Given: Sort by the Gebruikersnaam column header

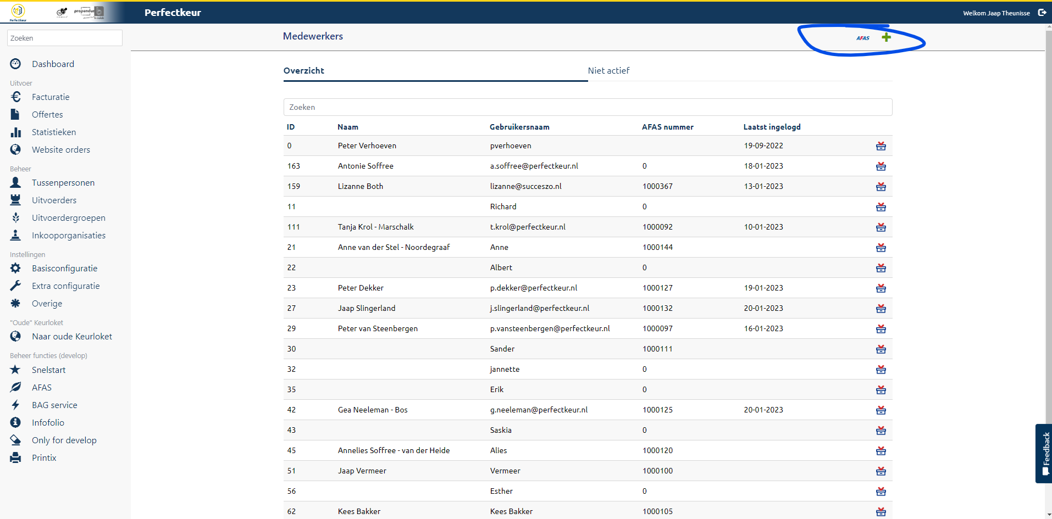Looking at the screenshot, I should tap(519, 127).
